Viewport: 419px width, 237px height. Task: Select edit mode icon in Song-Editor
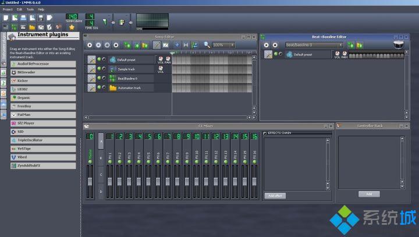click(166, 45)
